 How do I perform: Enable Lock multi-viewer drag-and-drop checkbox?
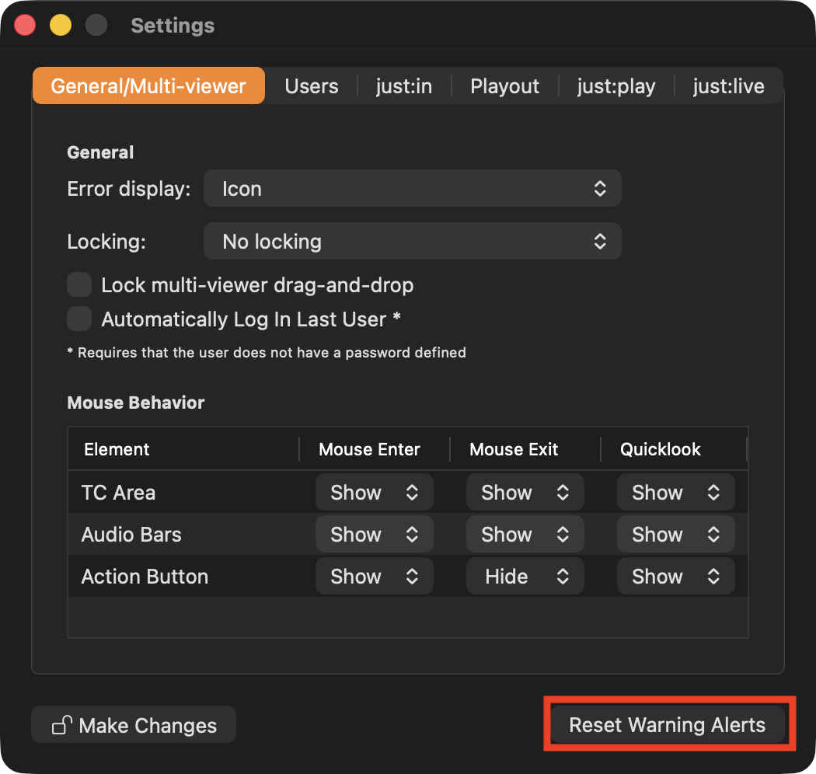click(79, 284)
